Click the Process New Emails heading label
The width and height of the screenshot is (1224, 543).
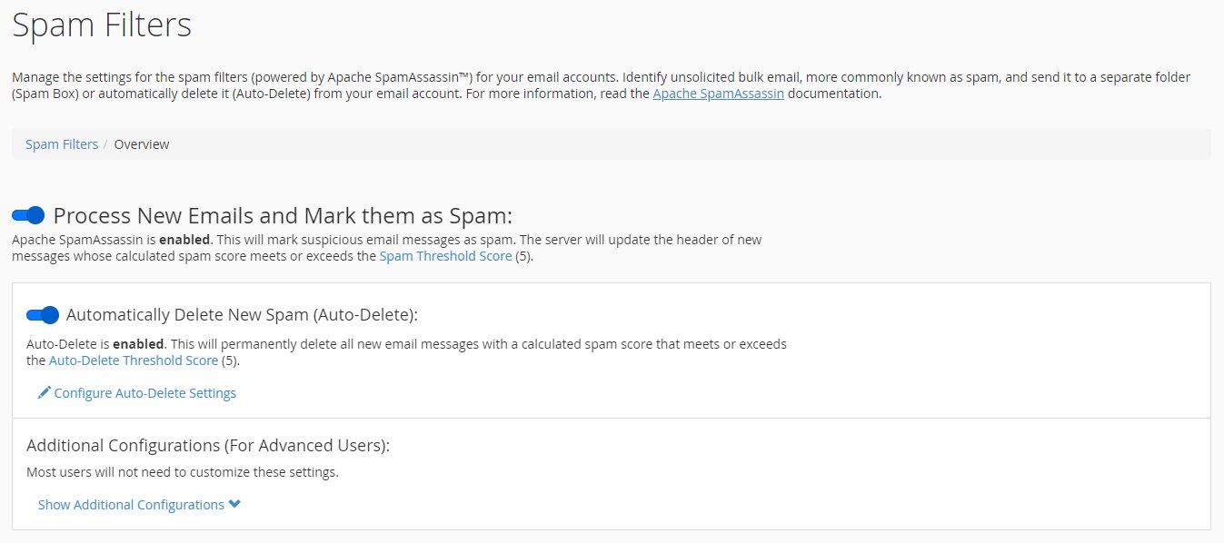pos(283,216)
